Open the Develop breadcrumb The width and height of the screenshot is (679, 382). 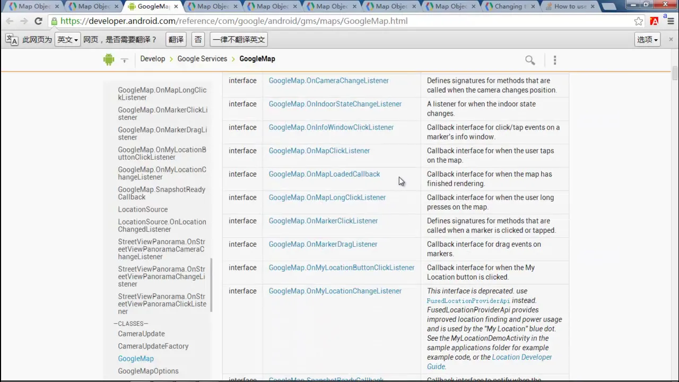coord(153,59)
